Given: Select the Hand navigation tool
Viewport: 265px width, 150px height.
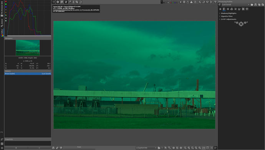Looking at the screenshot, I should tap(66, 2).
